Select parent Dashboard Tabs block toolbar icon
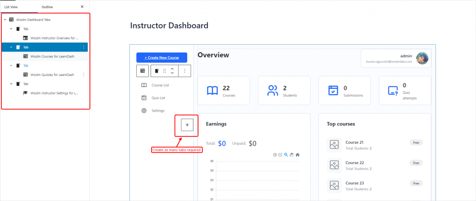The height and width of the screenshot is (201, 476). pos(142,71)
